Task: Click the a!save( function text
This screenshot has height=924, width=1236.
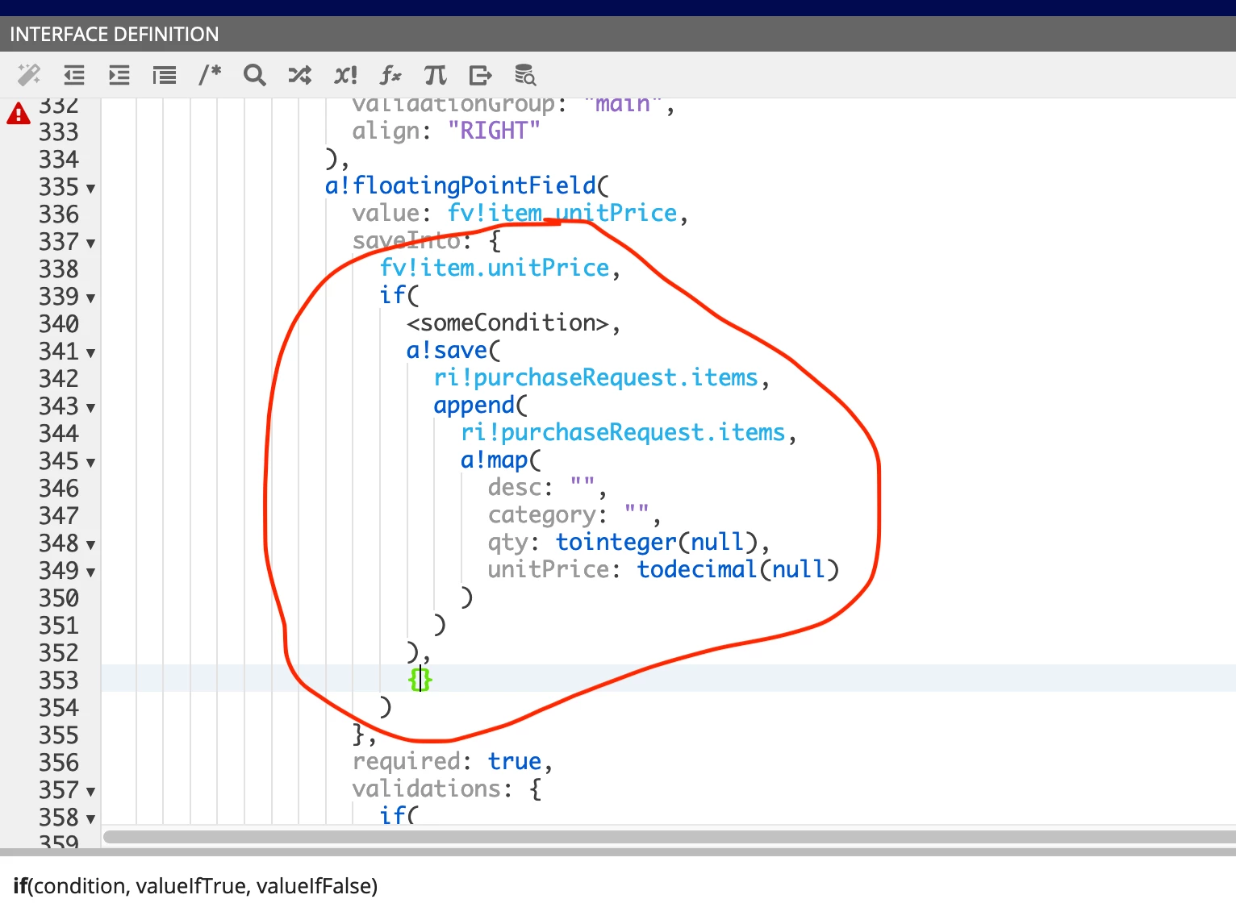Action: (453, 350)
